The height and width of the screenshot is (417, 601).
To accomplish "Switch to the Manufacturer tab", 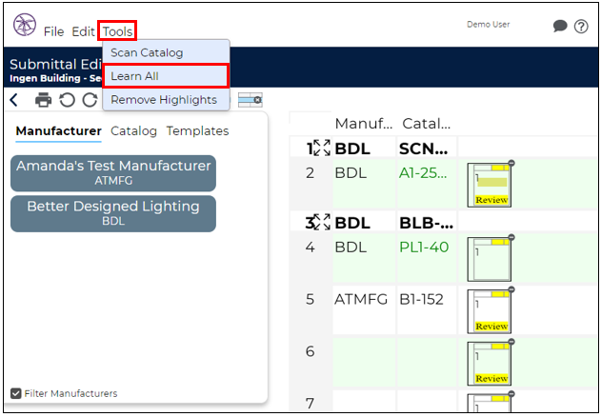I will 59,131.
